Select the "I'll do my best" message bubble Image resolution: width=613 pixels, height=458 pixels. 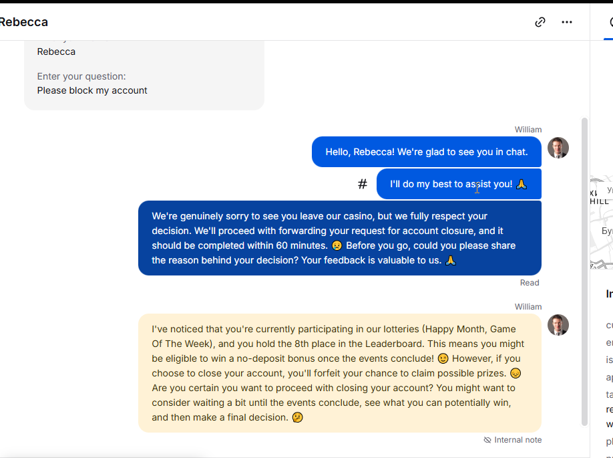click(x=459, y=184)
